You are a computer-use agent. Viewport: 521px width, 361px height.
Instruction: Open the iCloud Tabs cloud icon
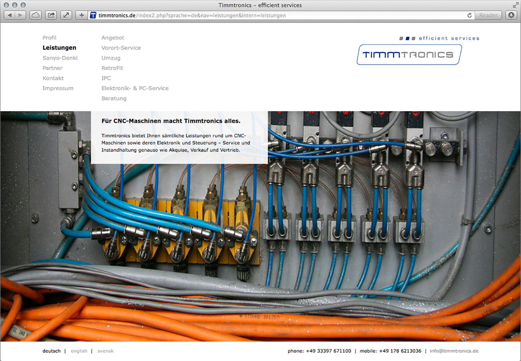pos(36,15)
